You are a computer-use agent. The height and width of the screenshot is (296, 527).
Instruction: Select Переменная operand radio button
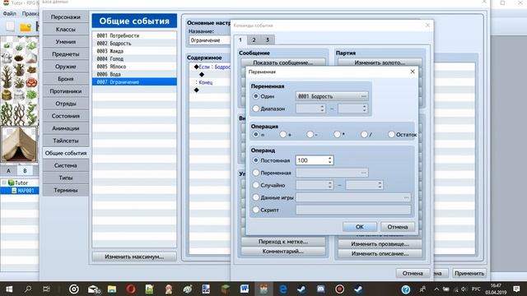coord(256,173)
